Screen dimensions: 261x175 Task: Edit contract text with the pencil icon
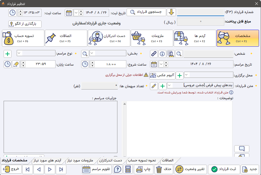tap(154, 86)
